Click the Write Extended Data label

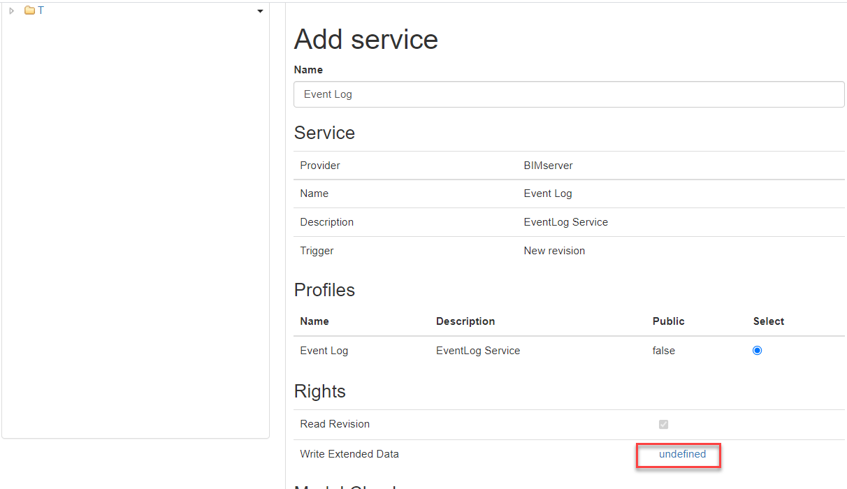(349, 454)
